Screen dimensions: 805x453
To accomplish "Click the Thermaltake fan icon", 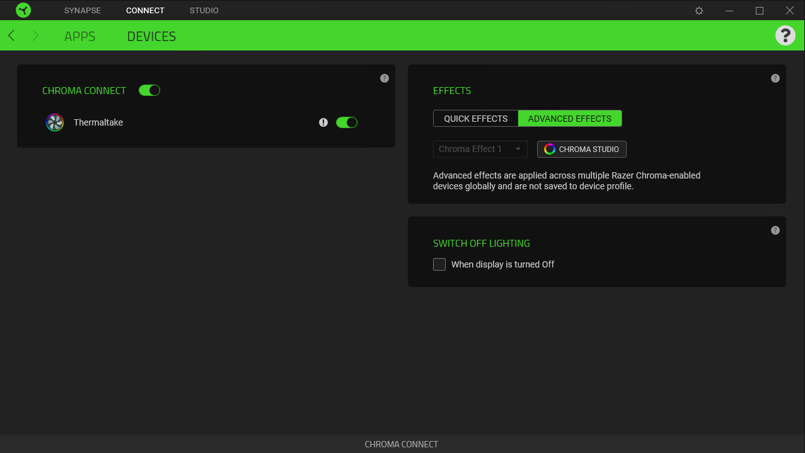I will pos(55,122).
